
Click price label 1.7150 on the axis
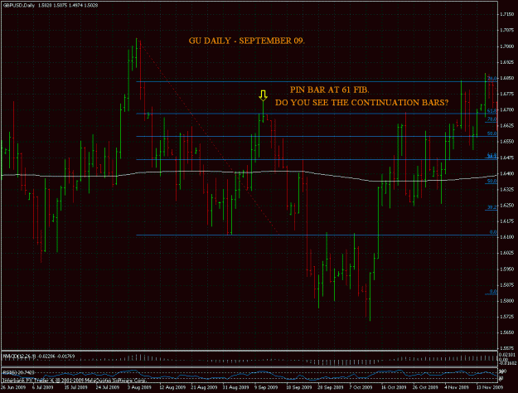[506, 14]
